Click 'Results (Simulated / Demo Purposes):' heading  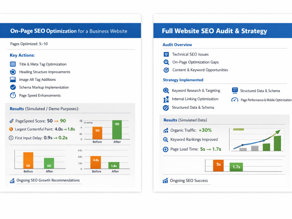44,109
